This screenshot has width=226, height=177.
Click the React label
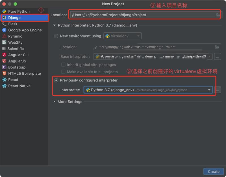tap(13, 79)
